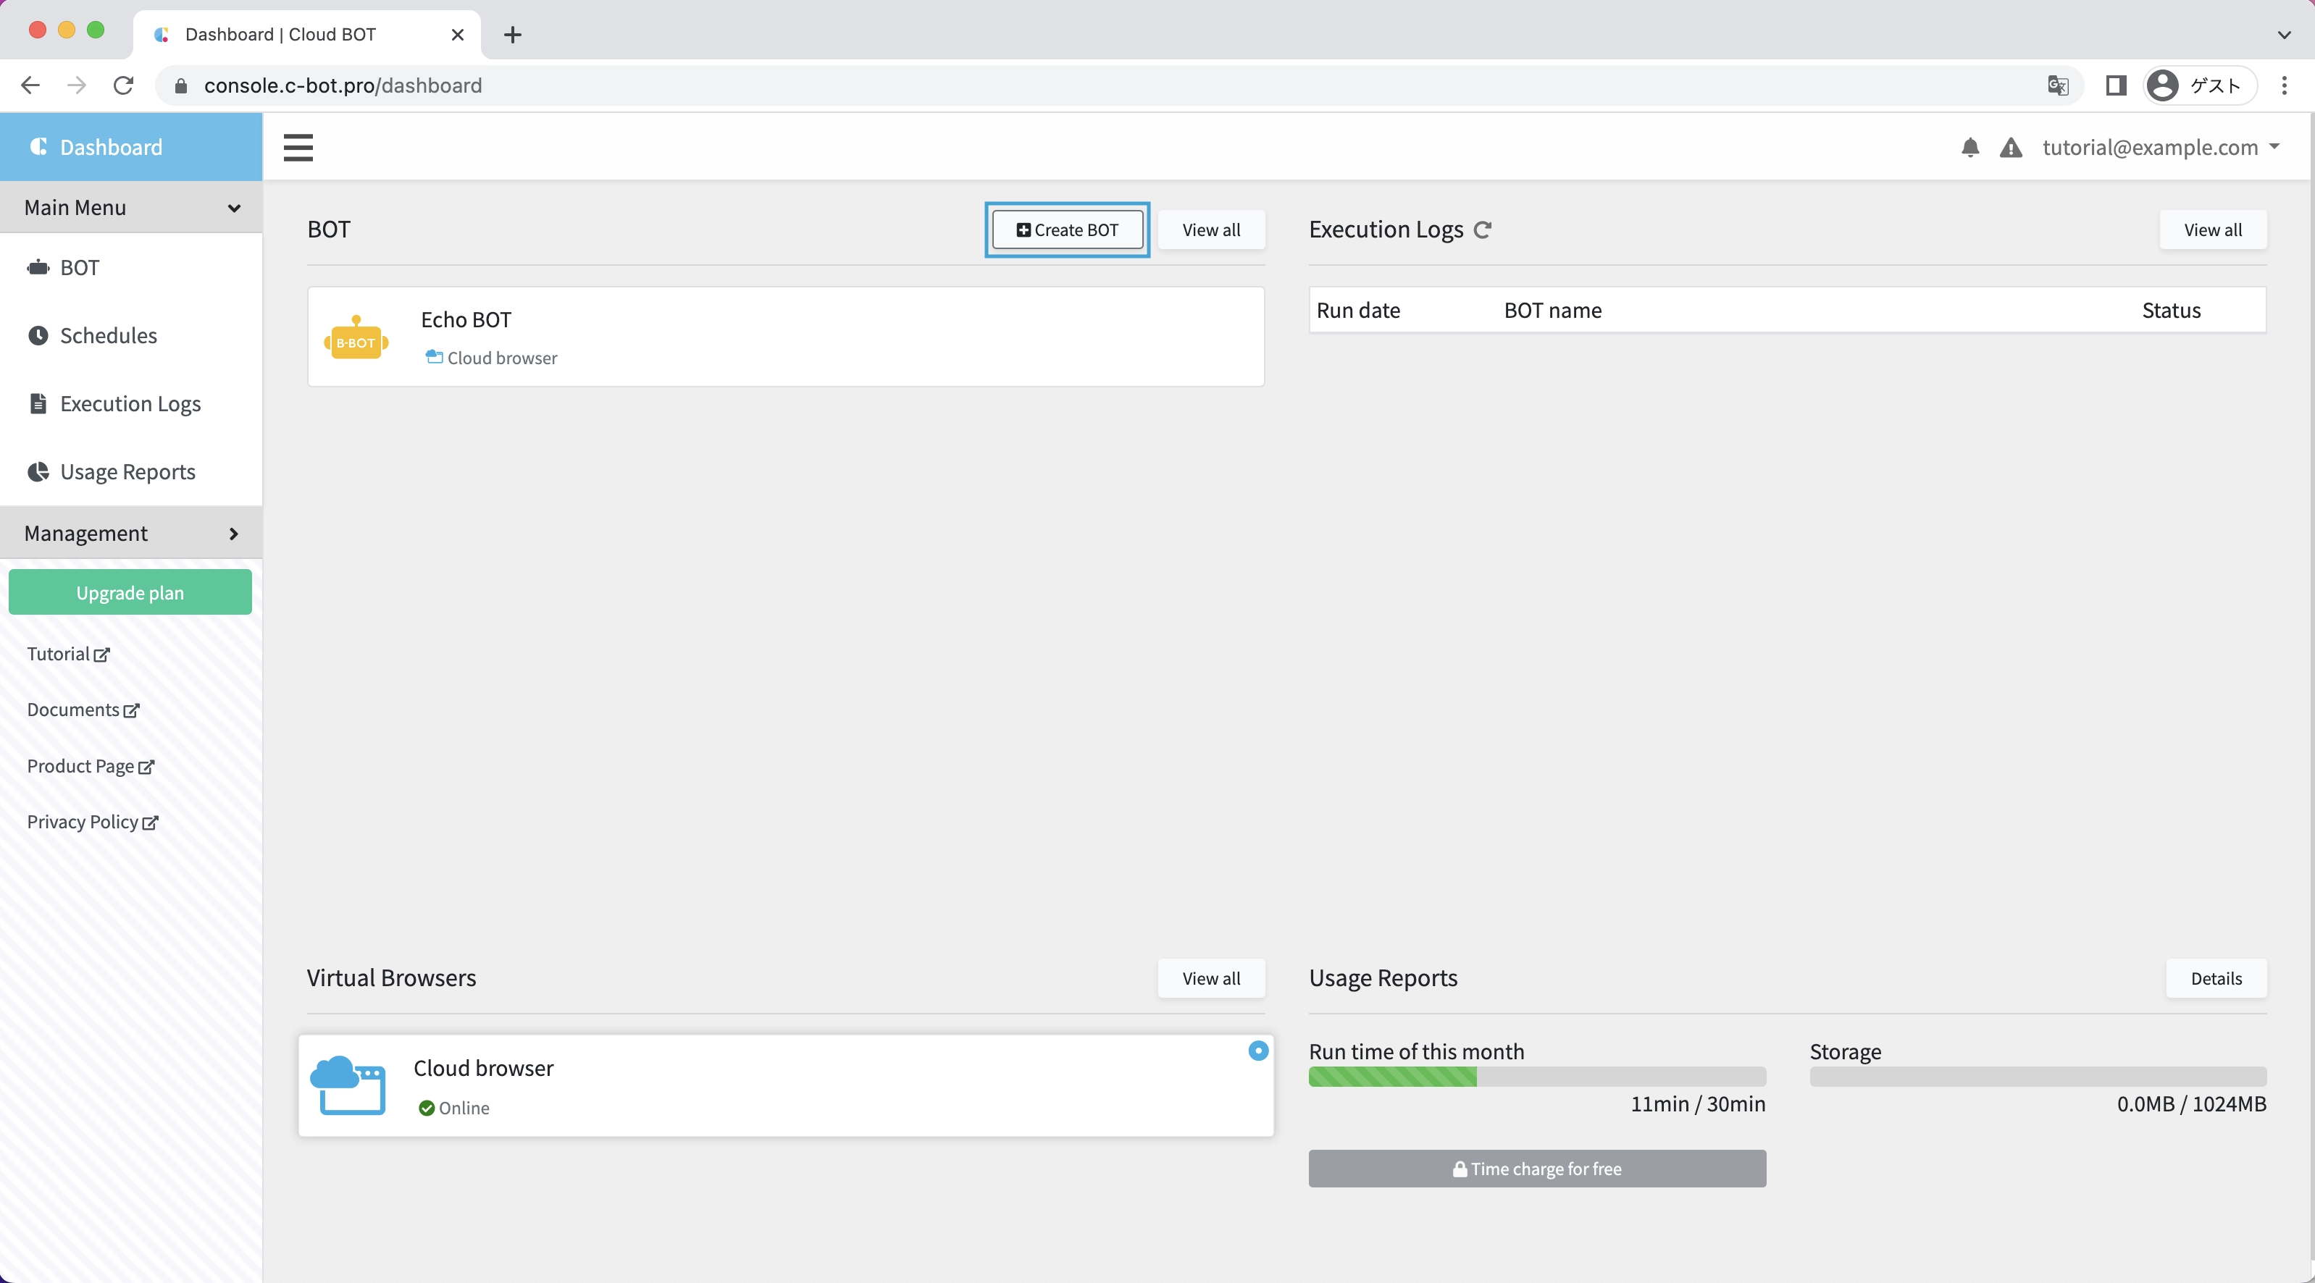Toggle Chrome side panel icon

click(2116, 85)
